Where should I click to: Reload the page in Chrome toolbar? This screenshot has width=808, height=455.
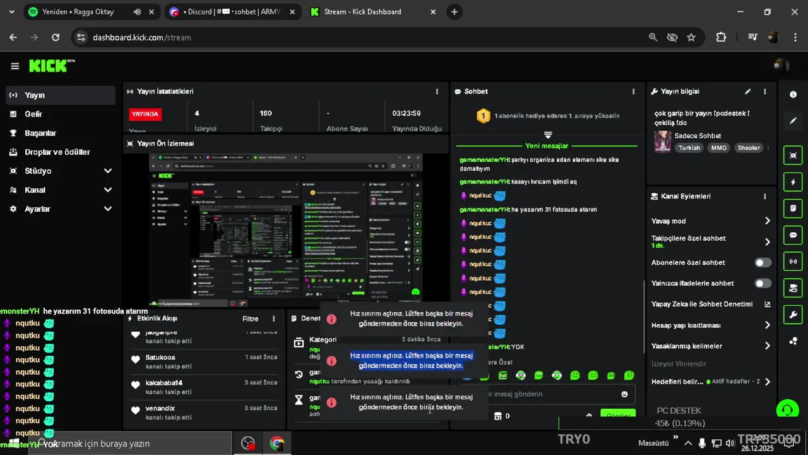point(56,37)
